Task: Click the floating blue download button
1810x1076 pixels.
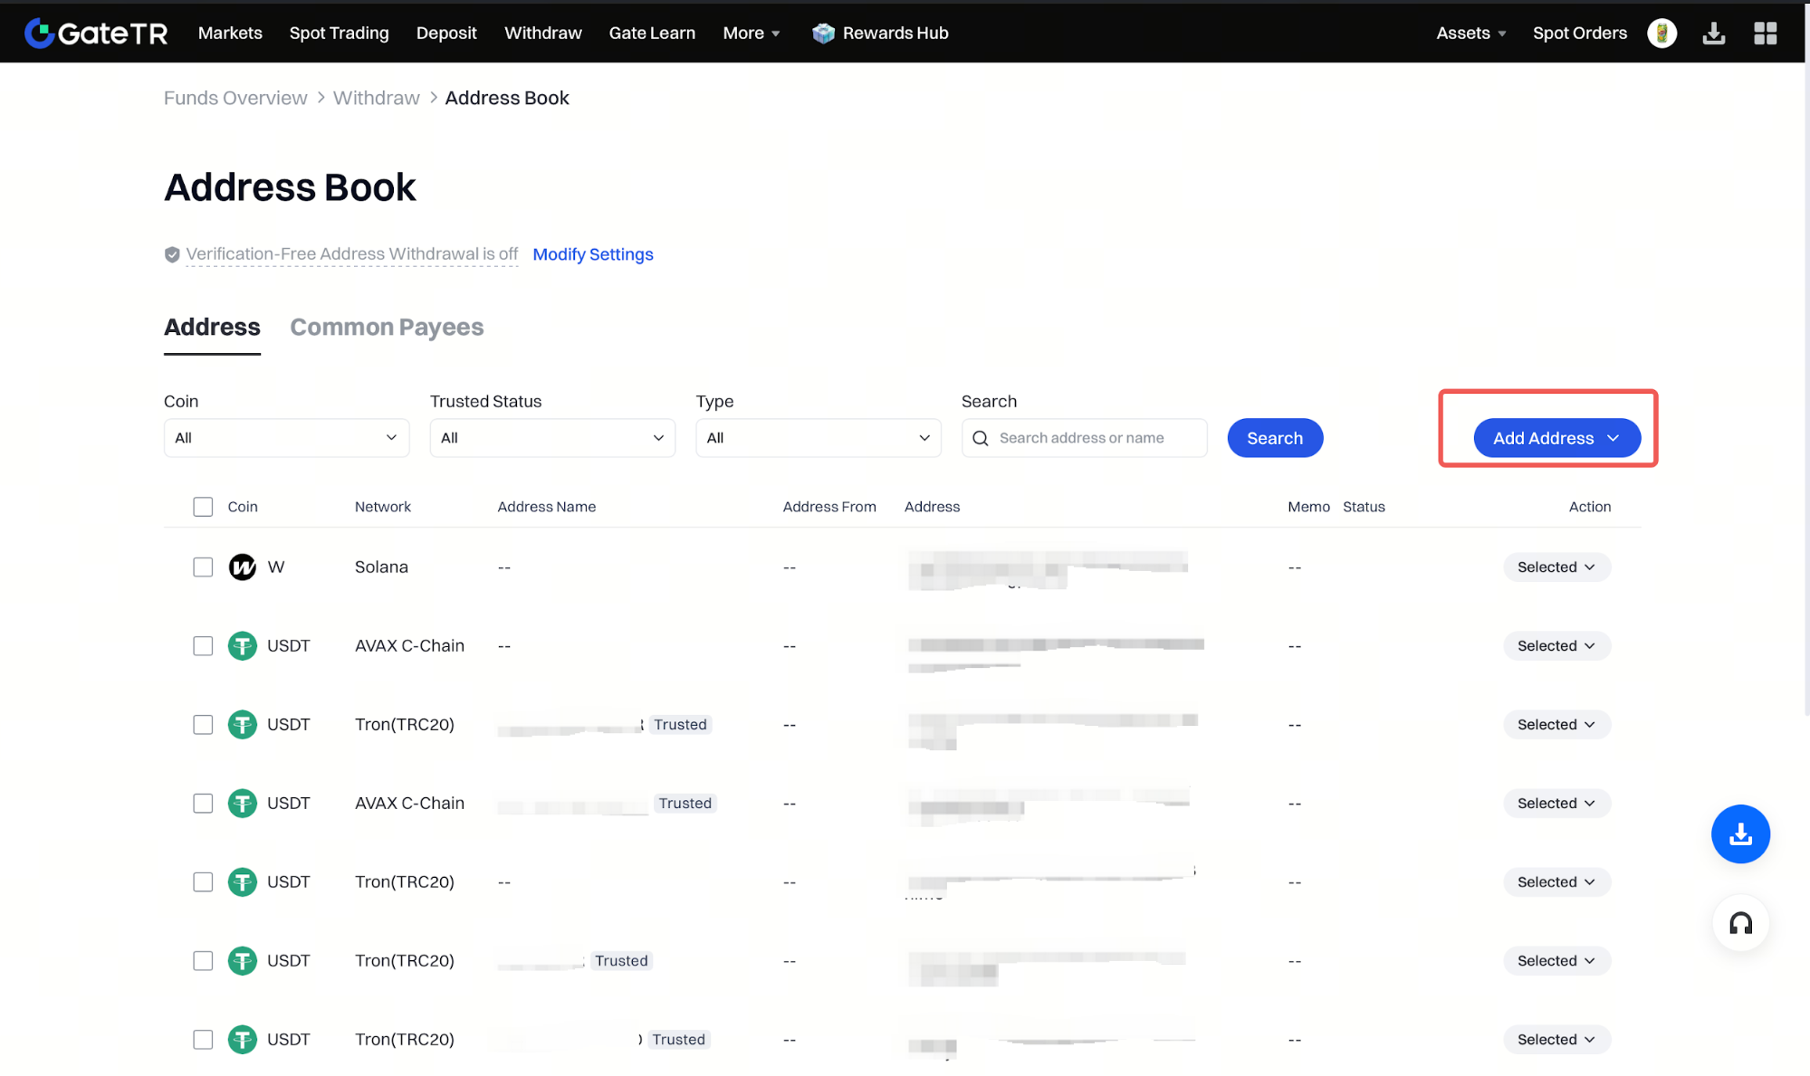Action: [x=1739, y=833]
